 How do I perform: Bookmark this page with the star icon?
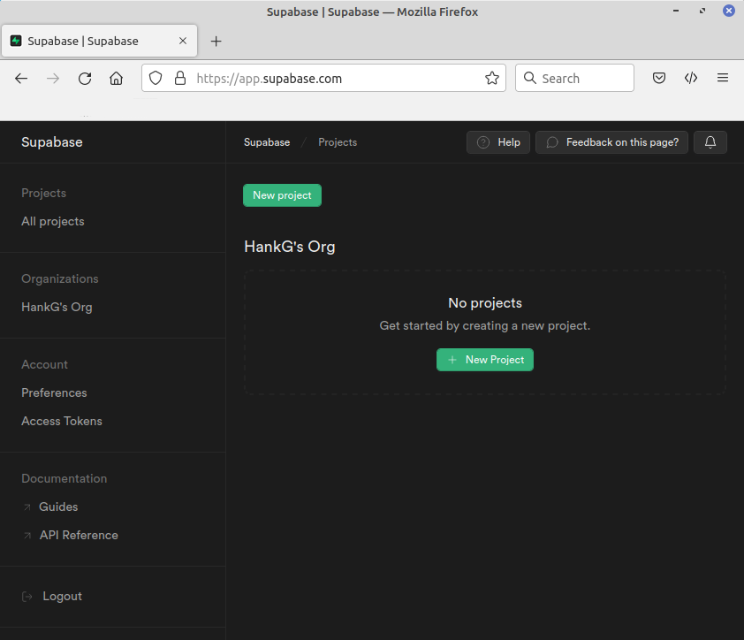click(x=491, y=78)
